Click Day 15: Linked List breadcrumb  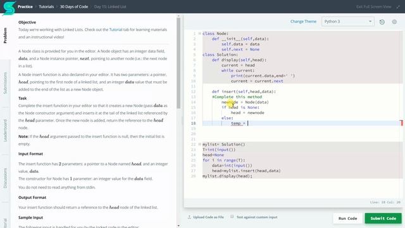tap(110, 7)
